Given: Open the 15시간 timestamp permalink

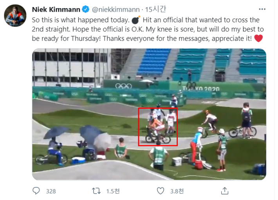Looking at the screenshot, I should point(148,9).
